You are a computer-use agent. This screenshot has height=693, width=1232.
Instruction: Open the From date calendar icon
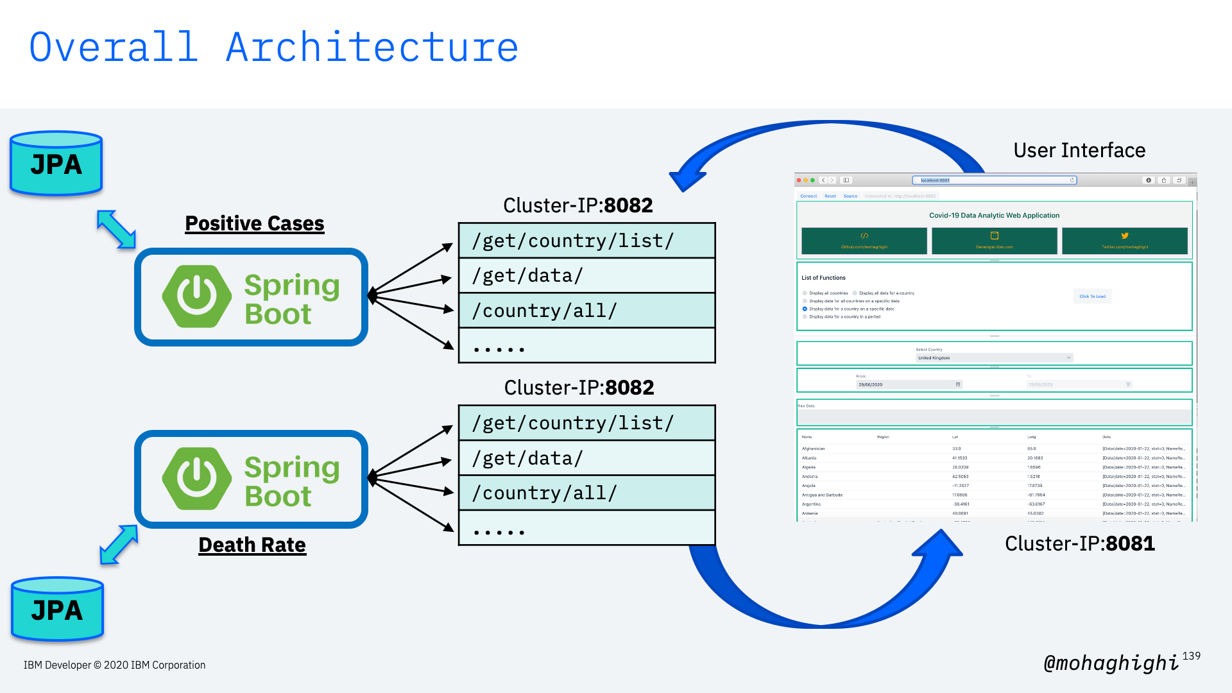click(x=958, y=385)
